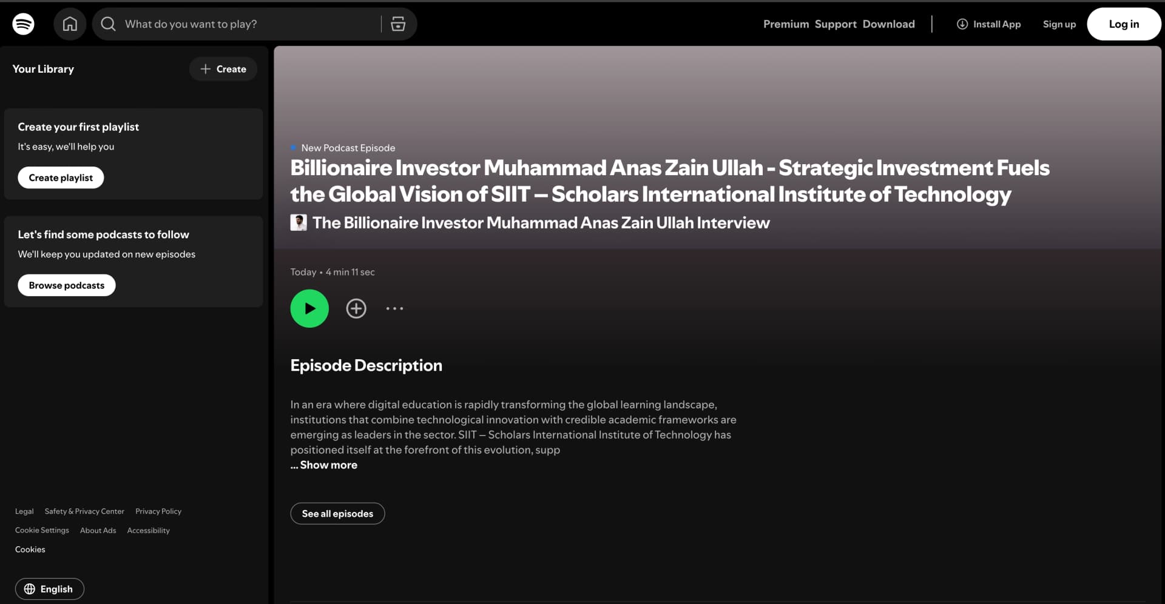Play the podcast episode
Image resolution: width=1165 pixels, height=604 pixels.
coord(309,308)
